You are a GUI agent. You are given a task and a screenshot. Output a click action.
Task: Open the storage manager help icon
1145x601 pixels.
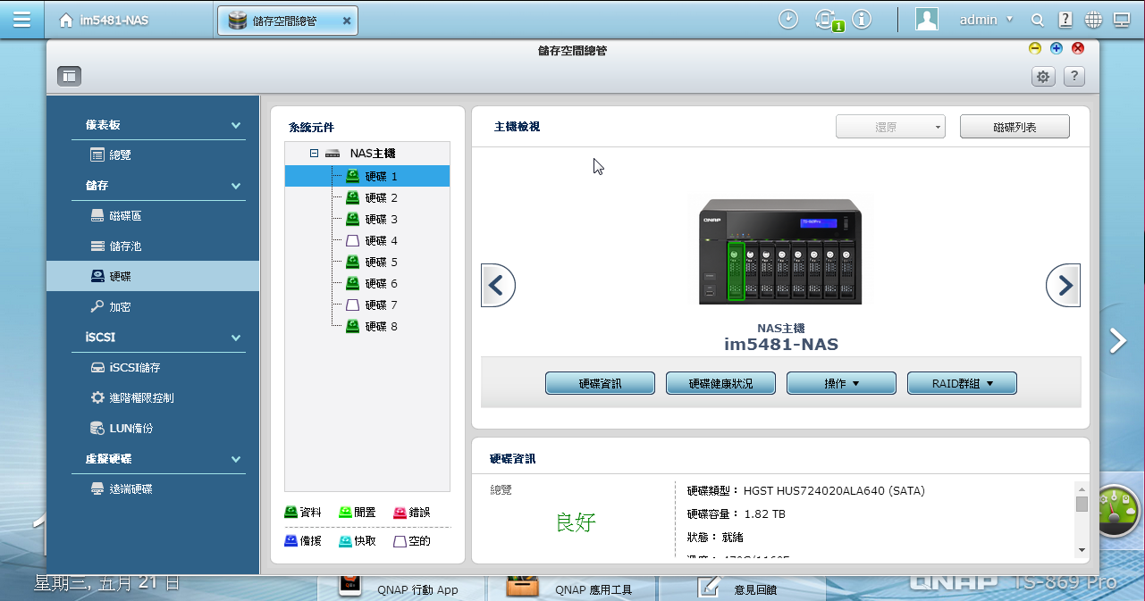coord(1074,77)
